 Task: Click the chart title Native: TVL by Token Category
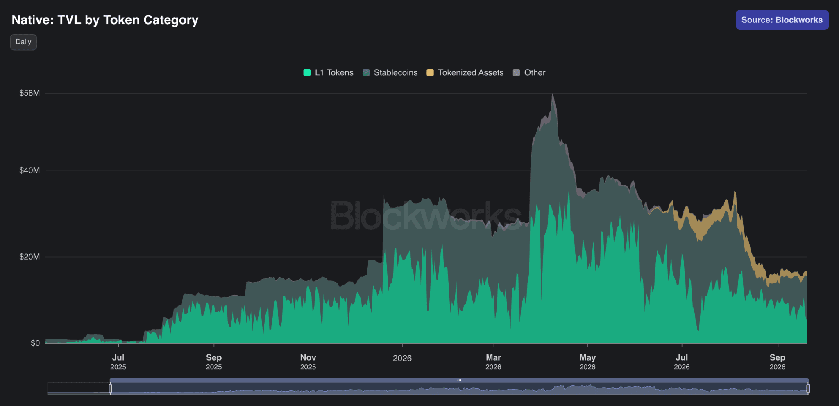point(105,20)
